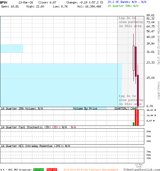Click the Volume By Price label

[85, 108]
